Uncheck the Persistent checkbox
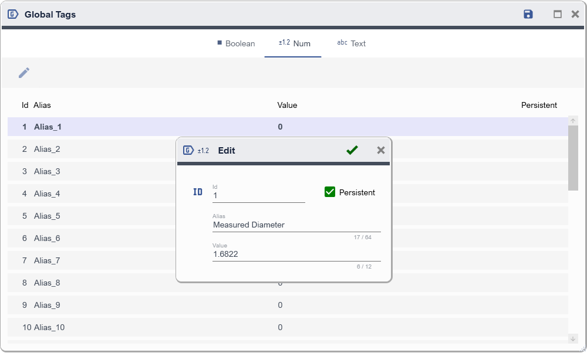The height and width of the screenshot is (353, 587). (x=330, y=192)
